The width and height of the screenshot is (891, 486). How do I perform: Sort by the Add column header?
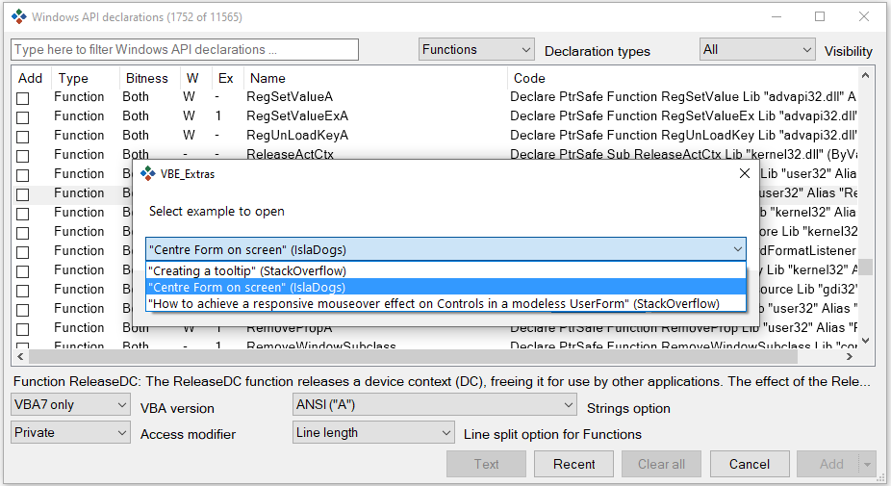click(x=31, y=78)
